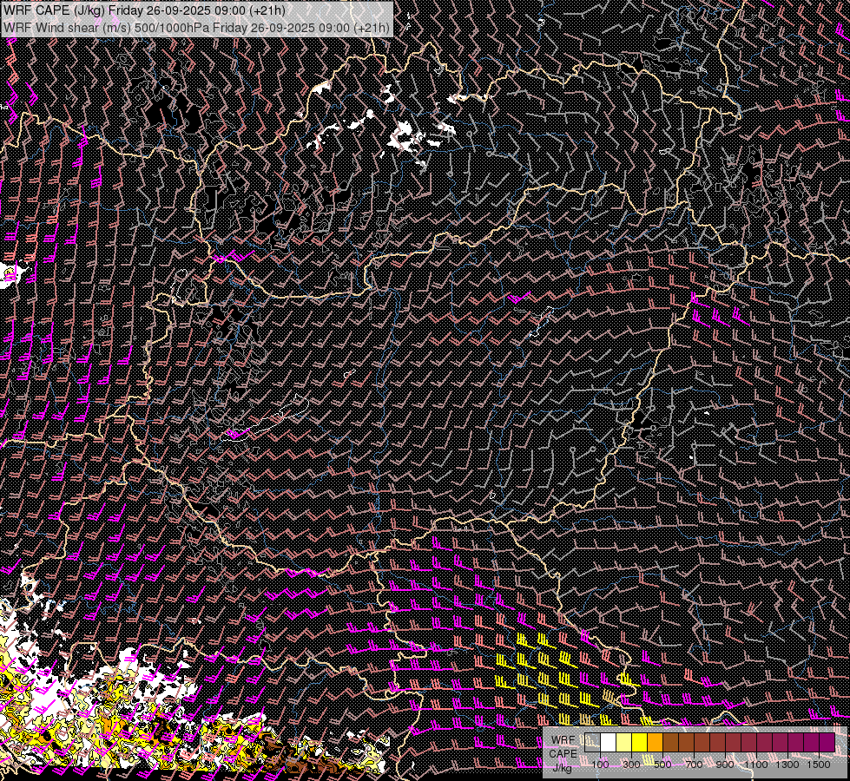Click the '100' legend tick label
The image size is (850, 781).
coord(601,765)
